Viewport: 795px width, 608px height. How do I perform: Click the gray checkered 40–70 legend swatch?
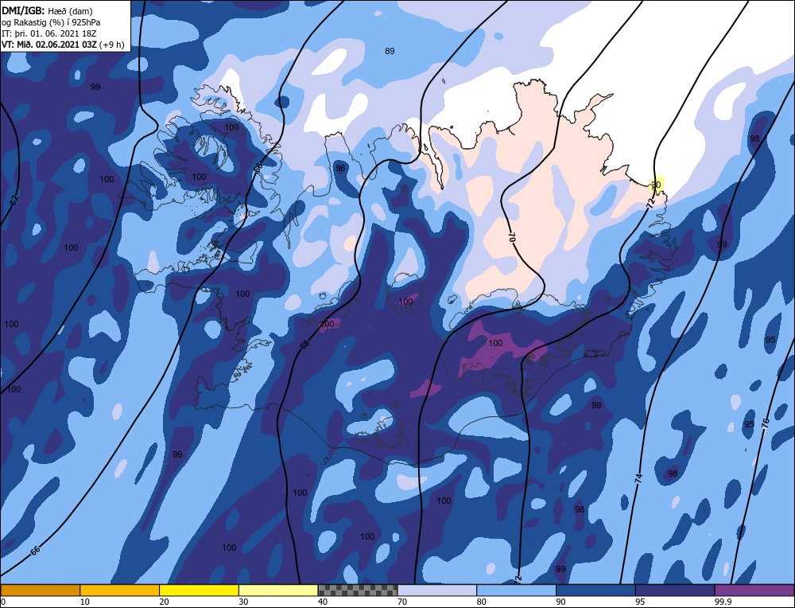tap(358, 590)
